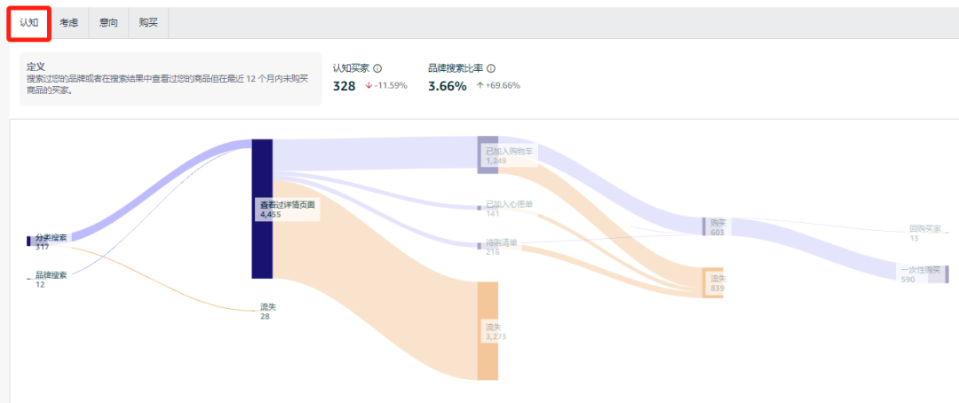
Task: Switch to the 考虑 tab
Action: tap(68, 23)
